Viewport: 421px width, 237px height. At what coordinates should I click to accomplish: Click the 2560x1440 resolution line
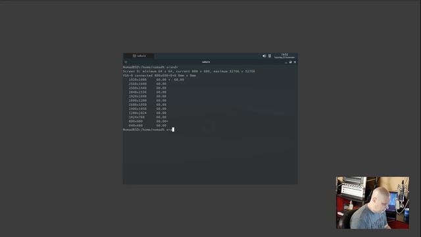pos(147,88)
